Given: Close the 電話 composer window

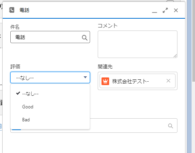Looking at the screenshot, I should click(x=176, y=10).
